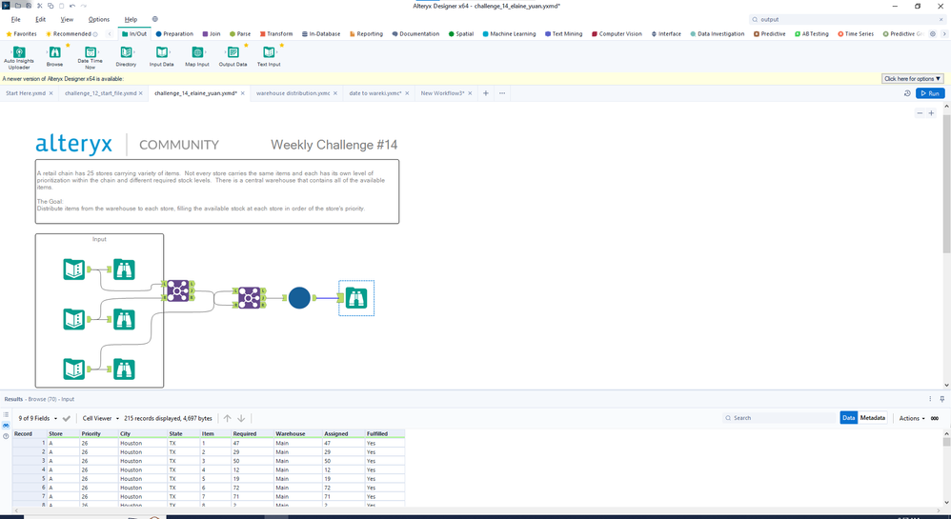This screenshot has width=951, height=519.
Task: Open the Transform tool category
Action: point(276,34)
